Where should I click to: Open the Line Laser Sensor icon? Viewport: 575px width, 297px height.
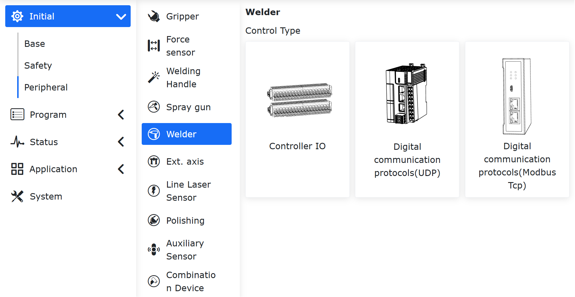point(154,191)
